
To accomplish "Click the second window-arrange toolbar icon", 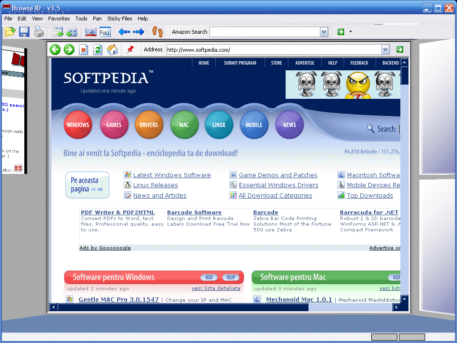I will pos(71,32).
